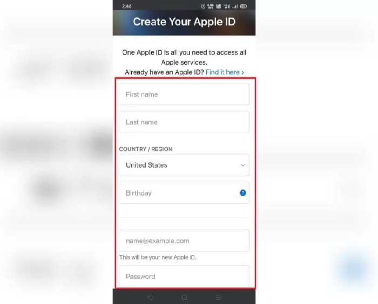This screenshot has height=304, width=378.
Task: Tap the status bar clock time
Action: click(127, 6)
